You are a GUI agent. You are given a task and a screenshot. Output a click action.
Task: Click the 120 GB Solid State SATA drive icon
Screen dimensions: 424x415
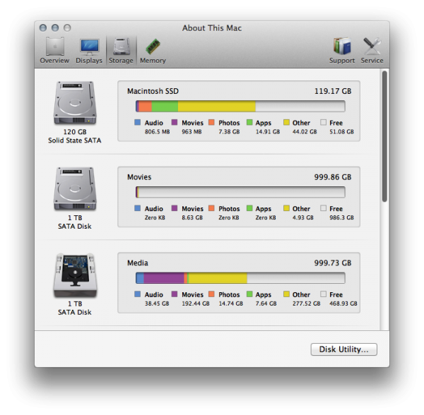click(75, 103)
